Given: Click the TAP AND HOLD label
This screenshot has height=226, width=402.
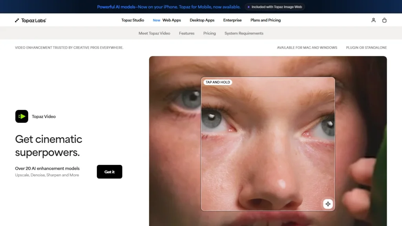Looking at the screenshot, I should click(217, 82).
